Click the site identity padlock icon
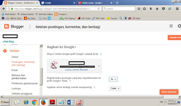Viewport: 181px width, 106px height. coord(12,9)
